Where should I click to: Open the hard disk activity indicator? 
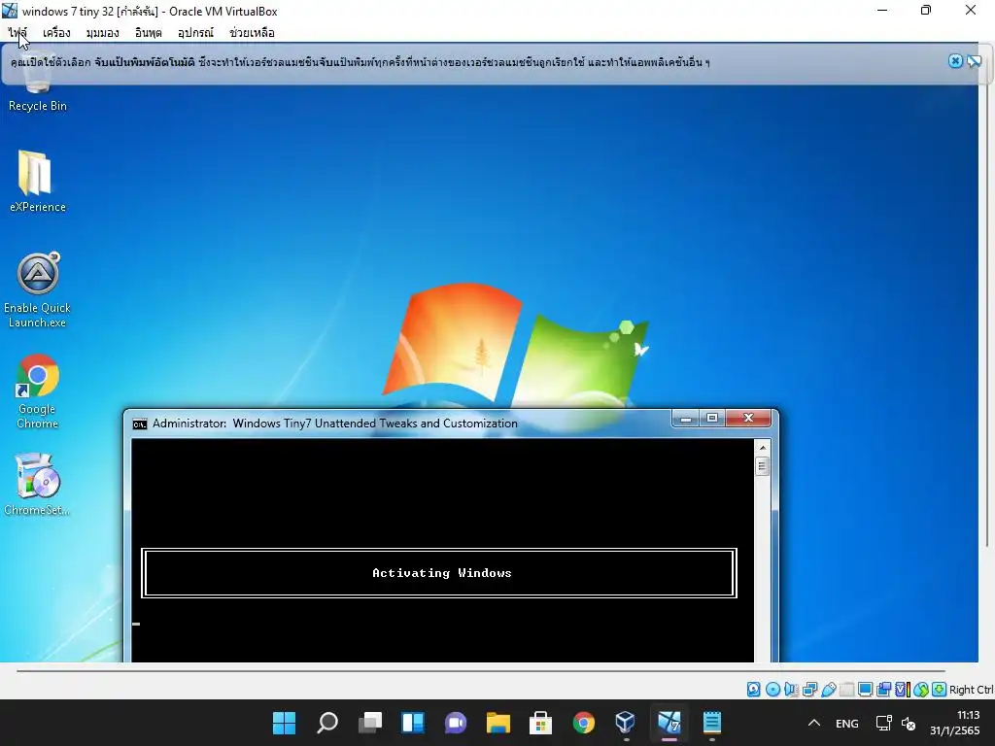pos(753,690)
